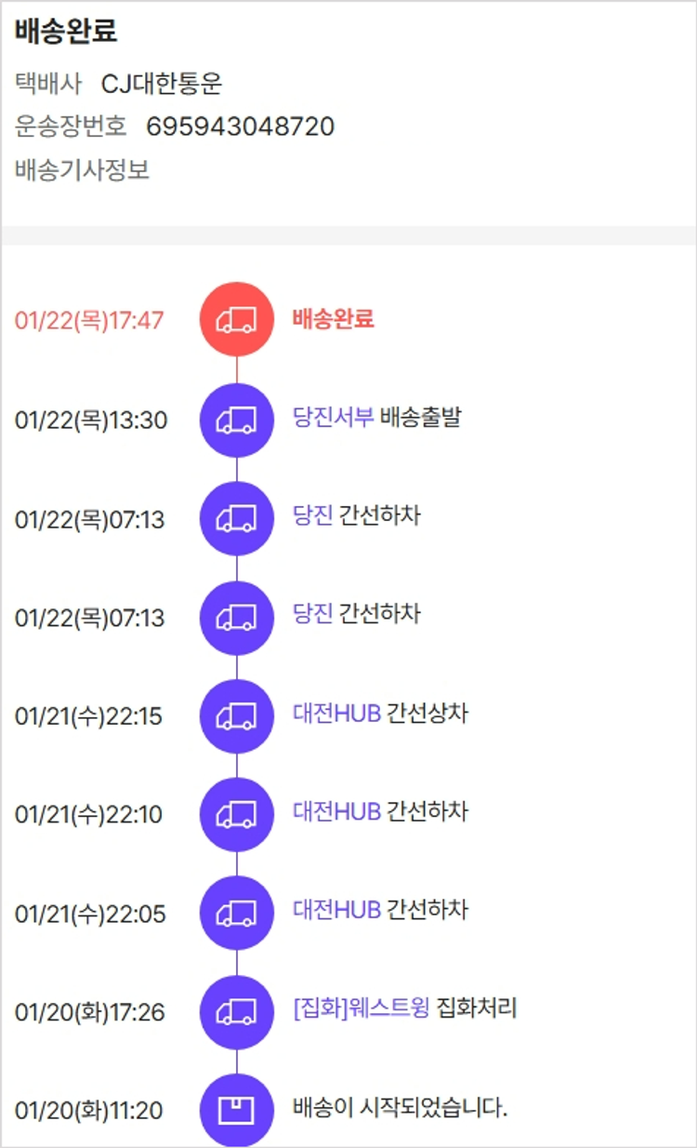The width and height of the screenshot is (697, 1148).
Task: Click the CJ대한통운 courier name
Action: (x=162, y=85)
